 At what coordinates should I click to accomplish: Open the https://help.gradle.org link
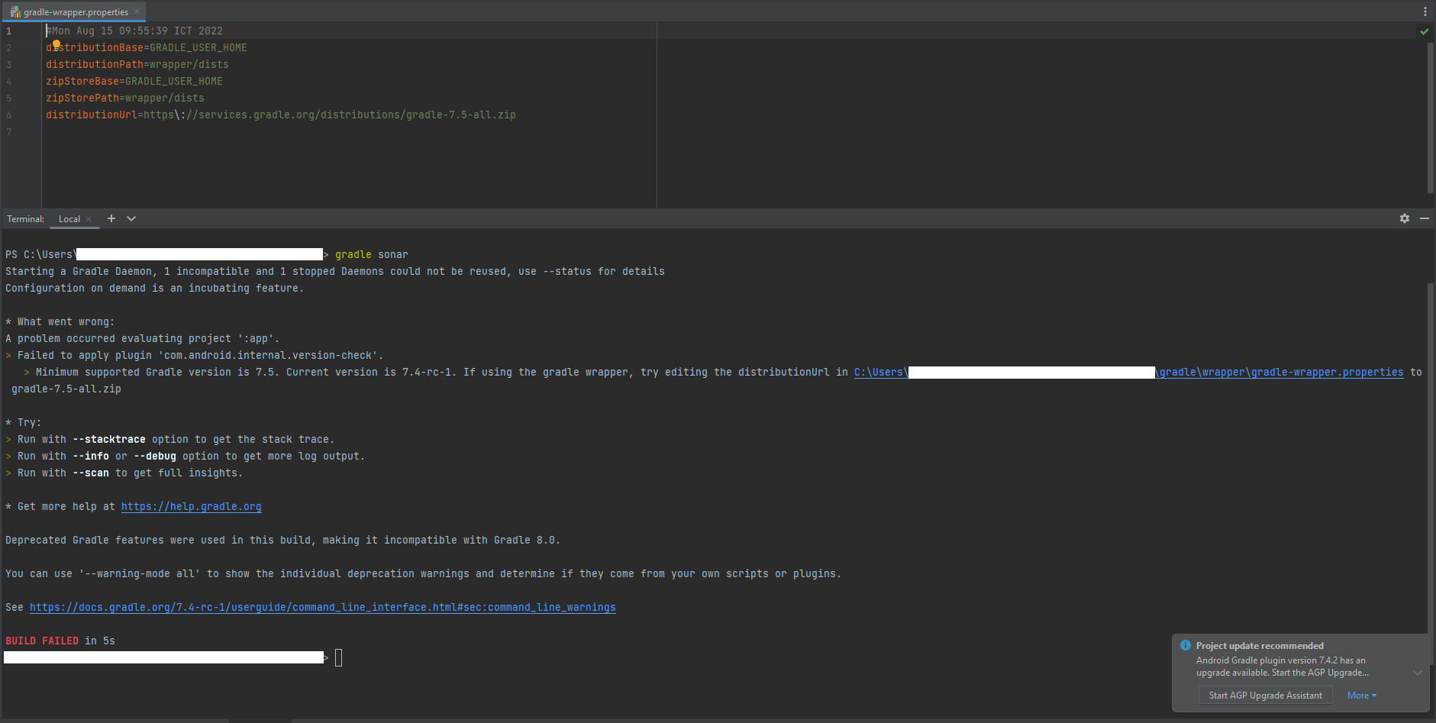(x=191, y=506)
